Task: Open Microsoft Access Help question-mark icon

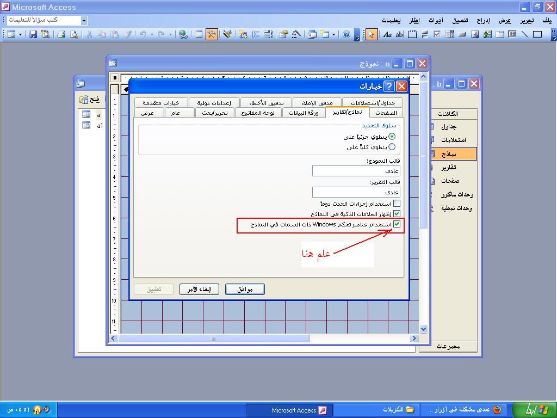Action: click(346, 34)
